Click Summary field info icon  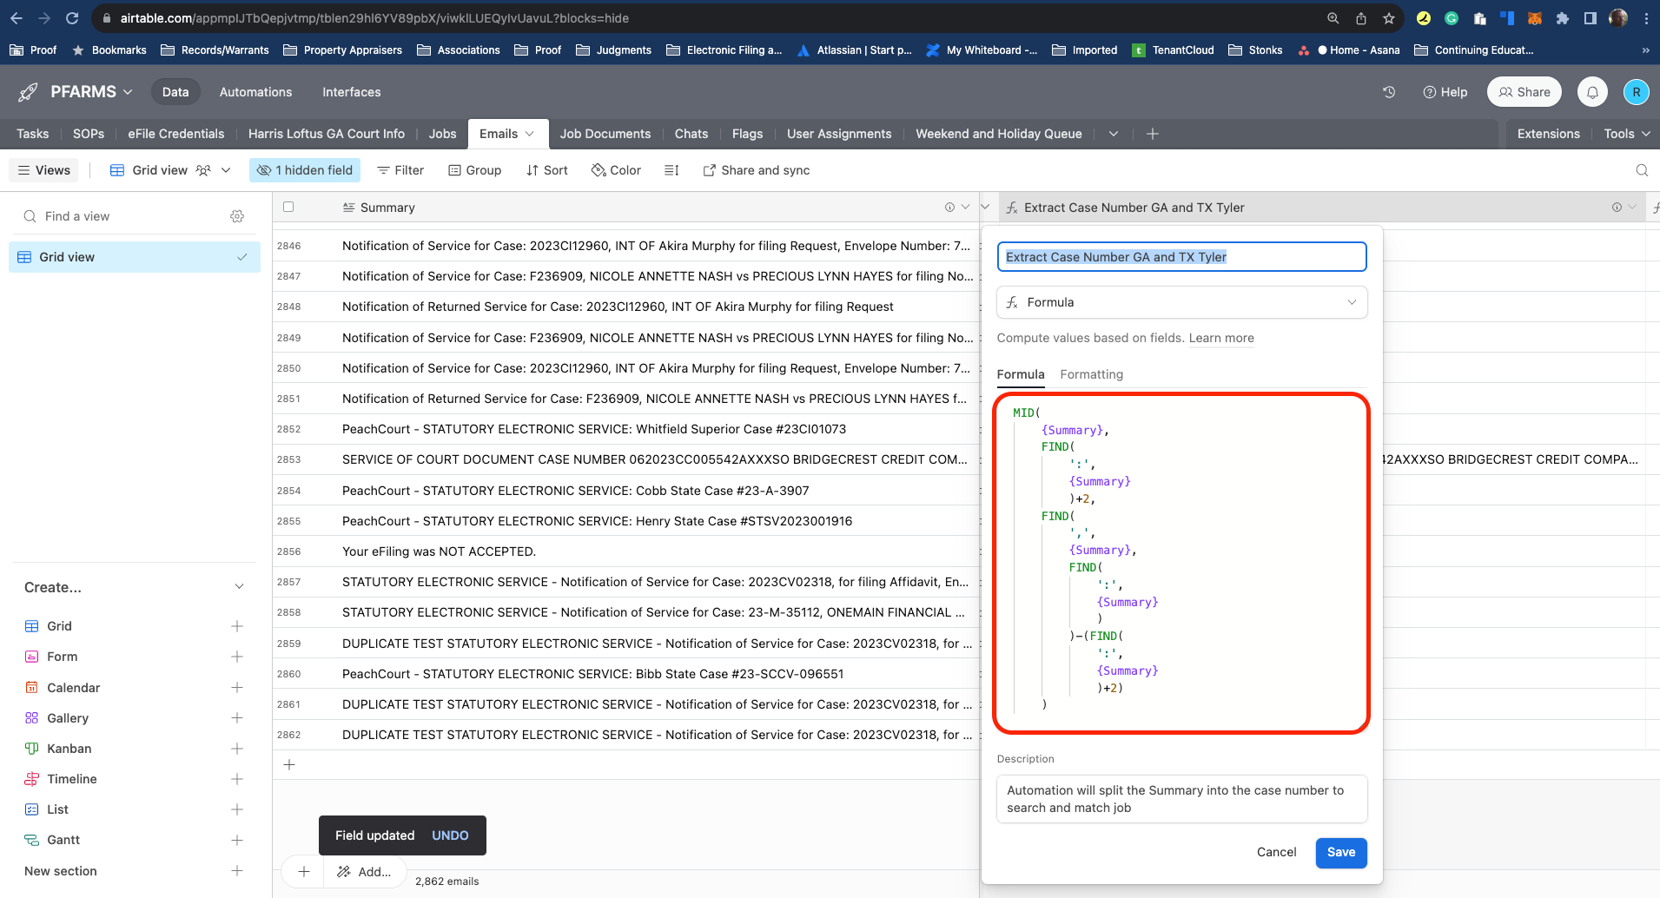[x=949, y=208]
